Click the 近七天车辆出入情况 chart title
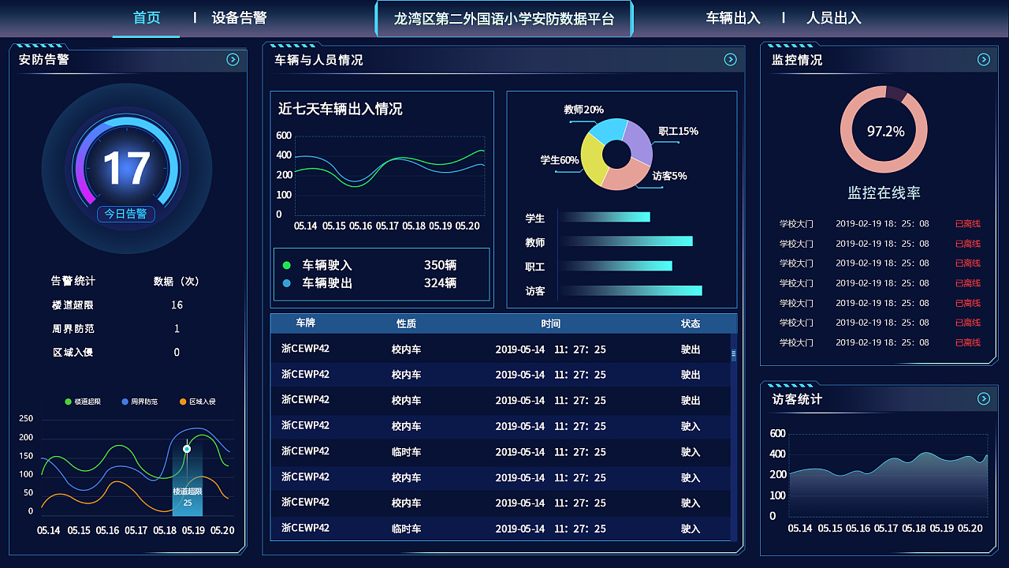Viewport: 1009px width, 568px height. [340, 109]
